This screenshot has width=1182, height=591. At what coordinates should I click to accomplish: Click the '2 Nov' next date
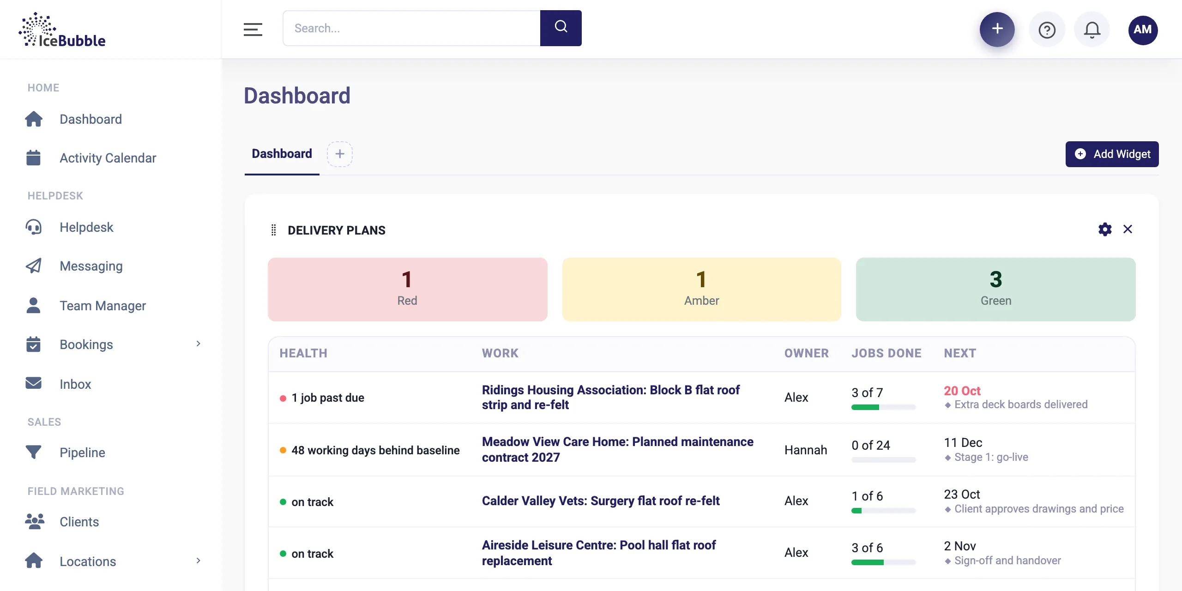960,546
